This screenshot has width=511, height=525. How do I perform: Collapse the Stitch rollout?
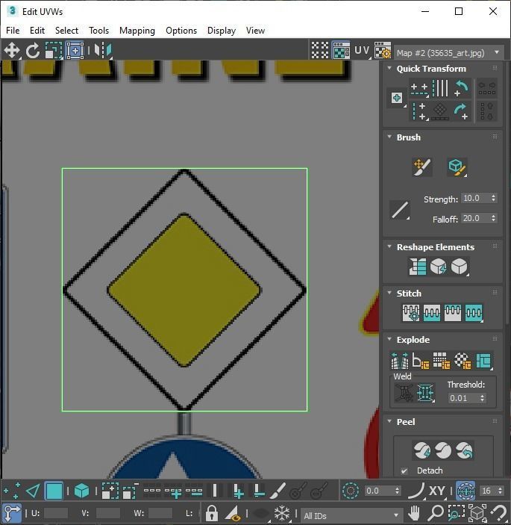pyautogui.click(x=389, y=293)
